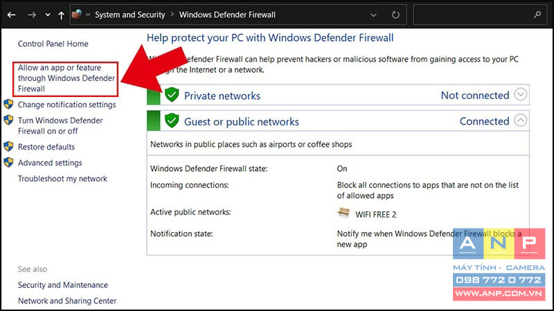This screenshot has width=554, height=311.
Task: Click the Control Panel address bar icon
Action: (77, 15)
